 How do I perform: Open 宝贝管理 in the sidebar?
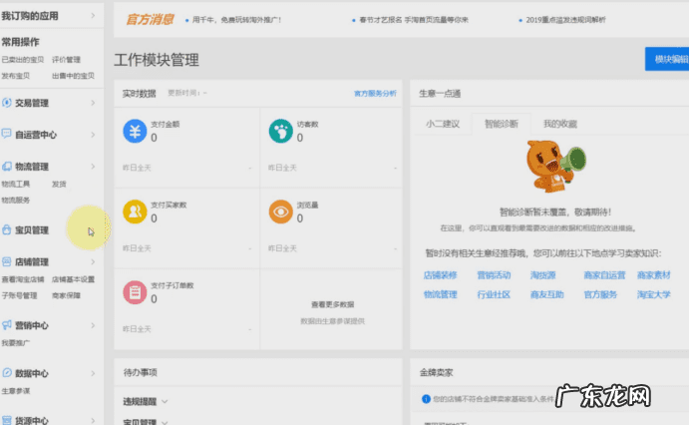[32, 230]
